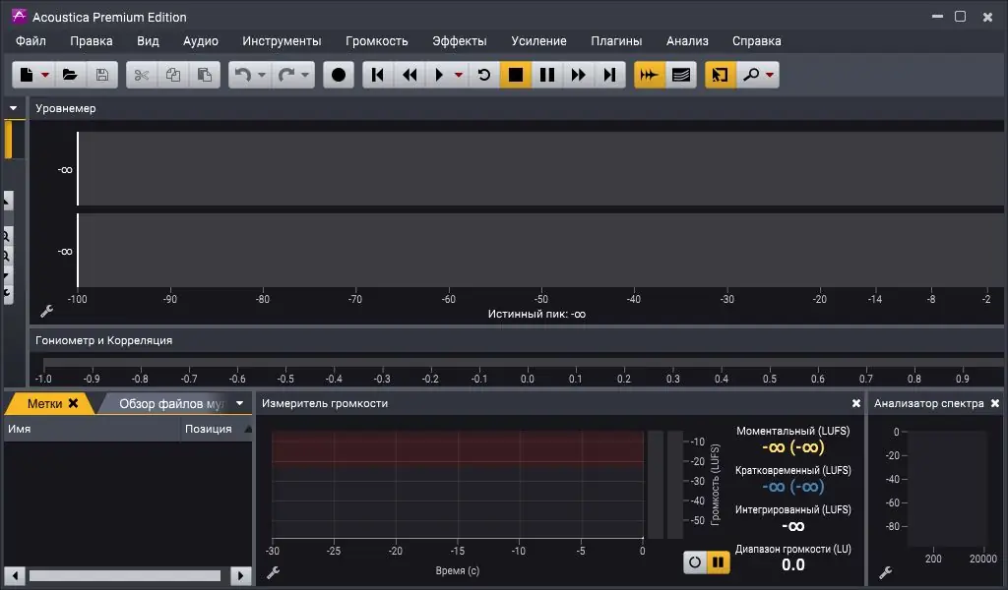Jump to the end of the track

609,75
